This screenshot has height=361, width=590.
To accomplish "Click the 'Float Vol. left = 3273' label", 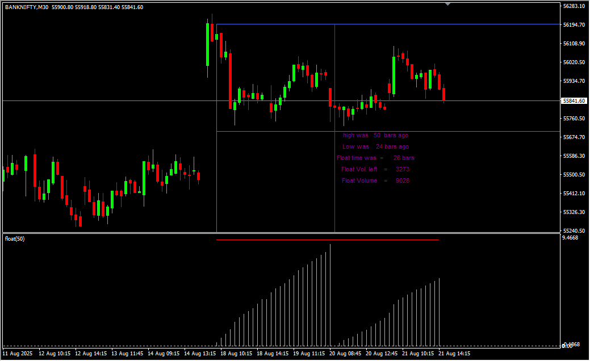I will (375, 170).
